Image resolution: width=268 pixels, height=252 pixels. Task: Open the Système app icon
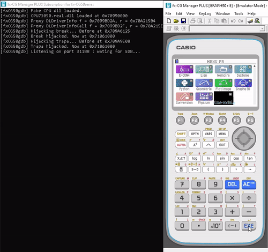243,69
